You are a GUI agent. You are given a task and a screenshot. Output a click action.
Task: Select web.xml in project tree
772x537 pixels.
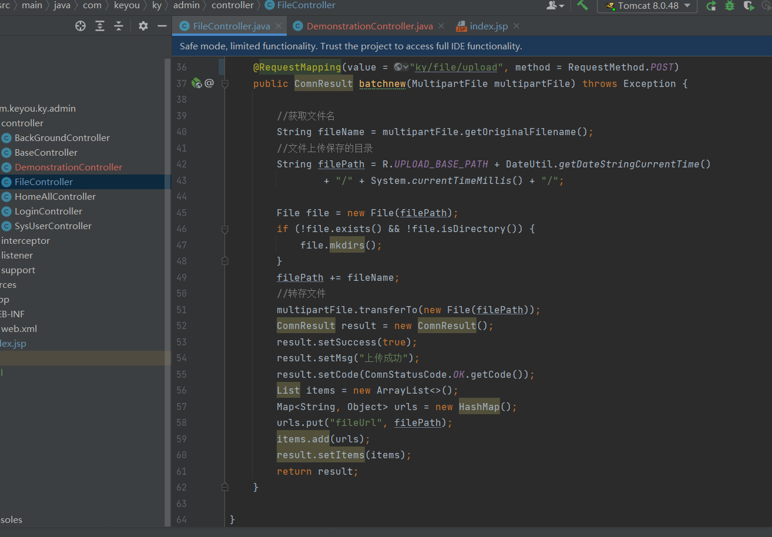(19, 328)
